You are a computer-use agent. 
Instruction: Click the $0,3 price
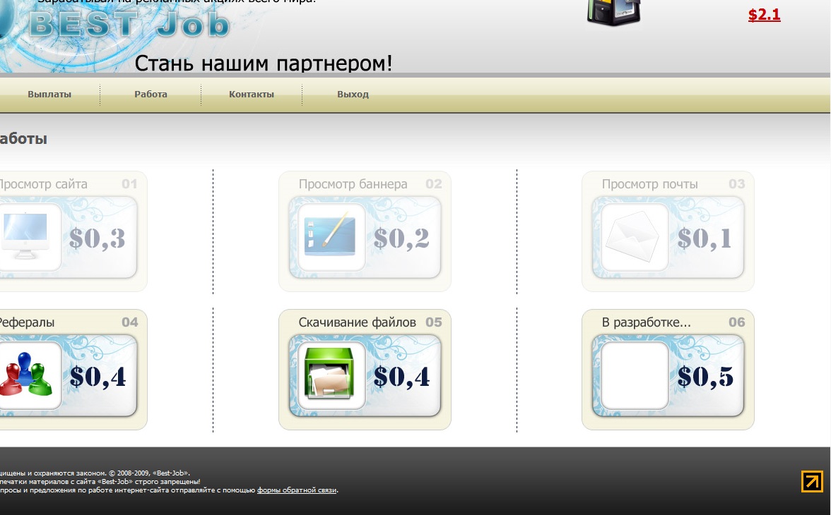click(98, 238)
